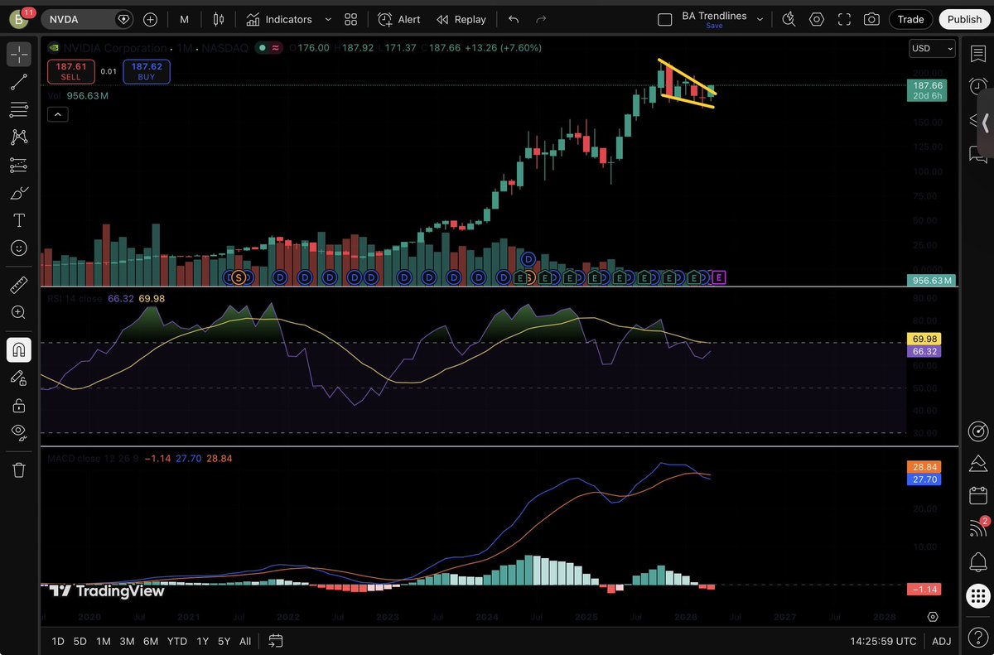Image resolution: width=994 pixels, height=655 pixels.
Task: Open the alerts clock panel
Action: (978, 85)
